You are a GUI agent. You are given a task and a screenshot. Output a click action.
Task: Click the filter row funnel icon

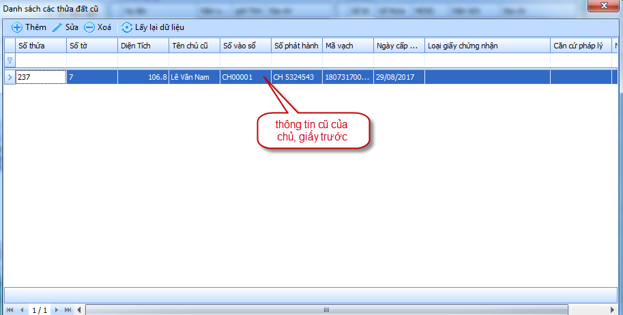click(10, 61)
